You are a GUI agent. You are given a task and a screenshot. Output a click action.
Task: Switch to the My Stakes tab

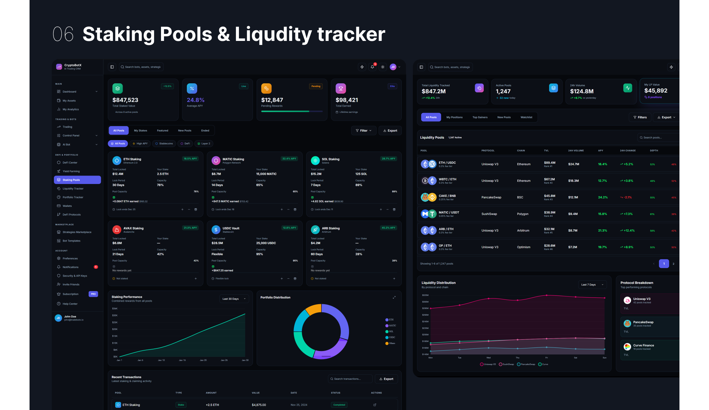click(x=140, y=131)
